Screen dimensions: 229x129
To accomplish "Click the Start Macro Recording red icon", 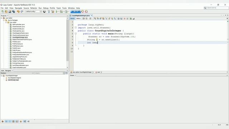I will 125,19.
